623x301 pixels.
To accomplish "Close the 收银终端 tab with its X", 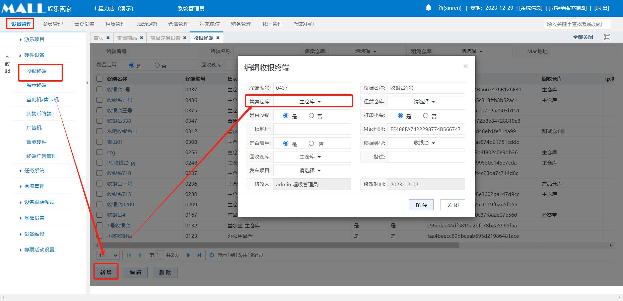I will tap(218, 38).
